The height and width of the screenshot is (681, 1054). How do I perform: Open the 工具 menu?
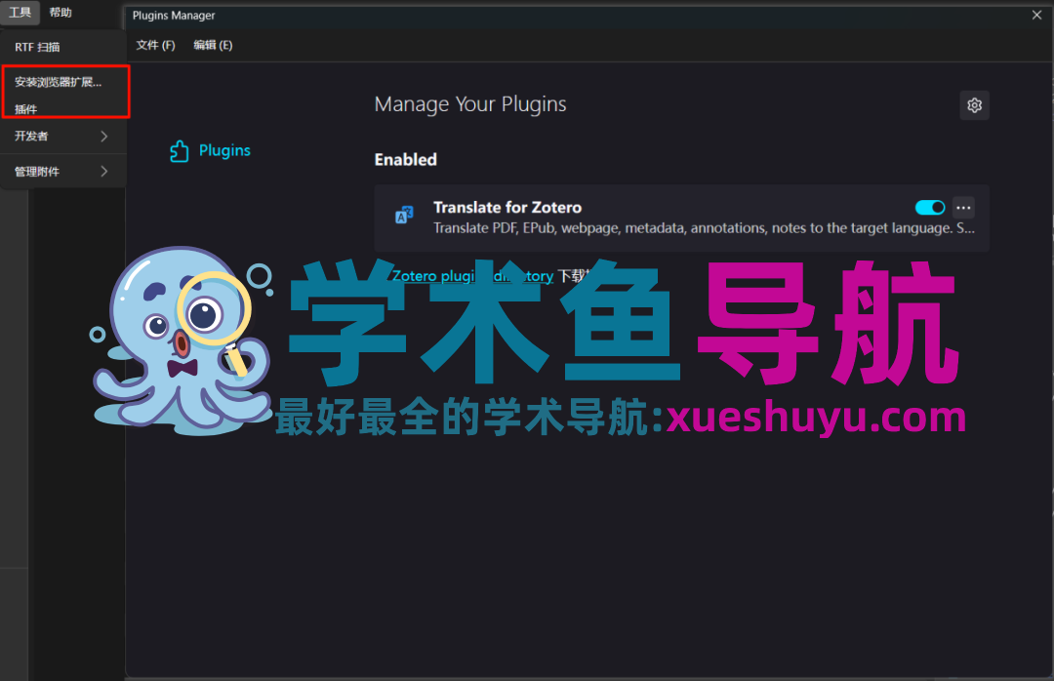coord(20,12)
